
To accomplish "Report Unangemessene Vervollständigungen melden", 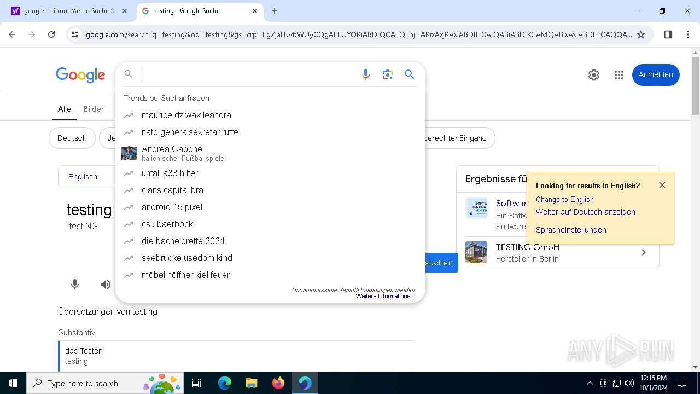I will click(353, 290).
